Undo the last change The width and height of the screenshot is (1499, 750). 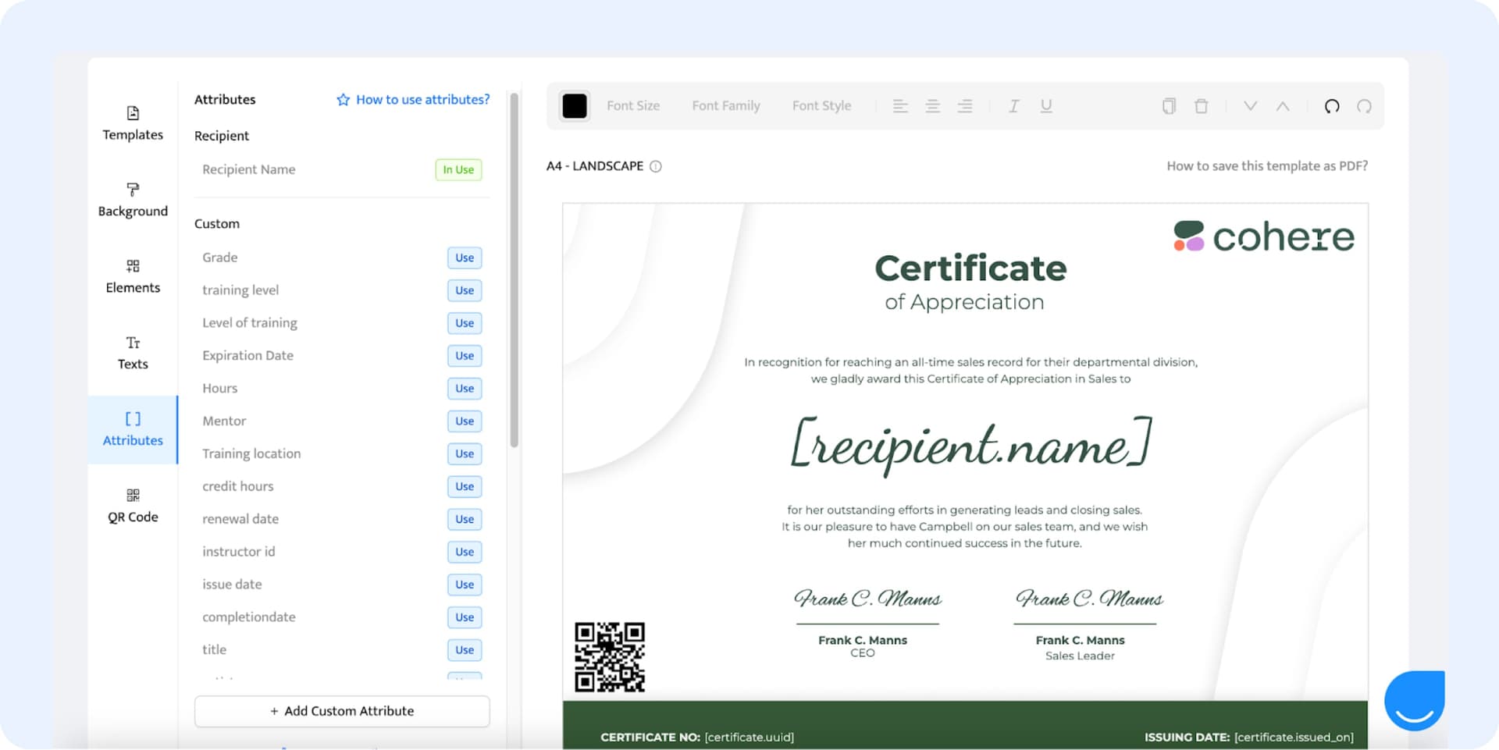click(1332, 105)
